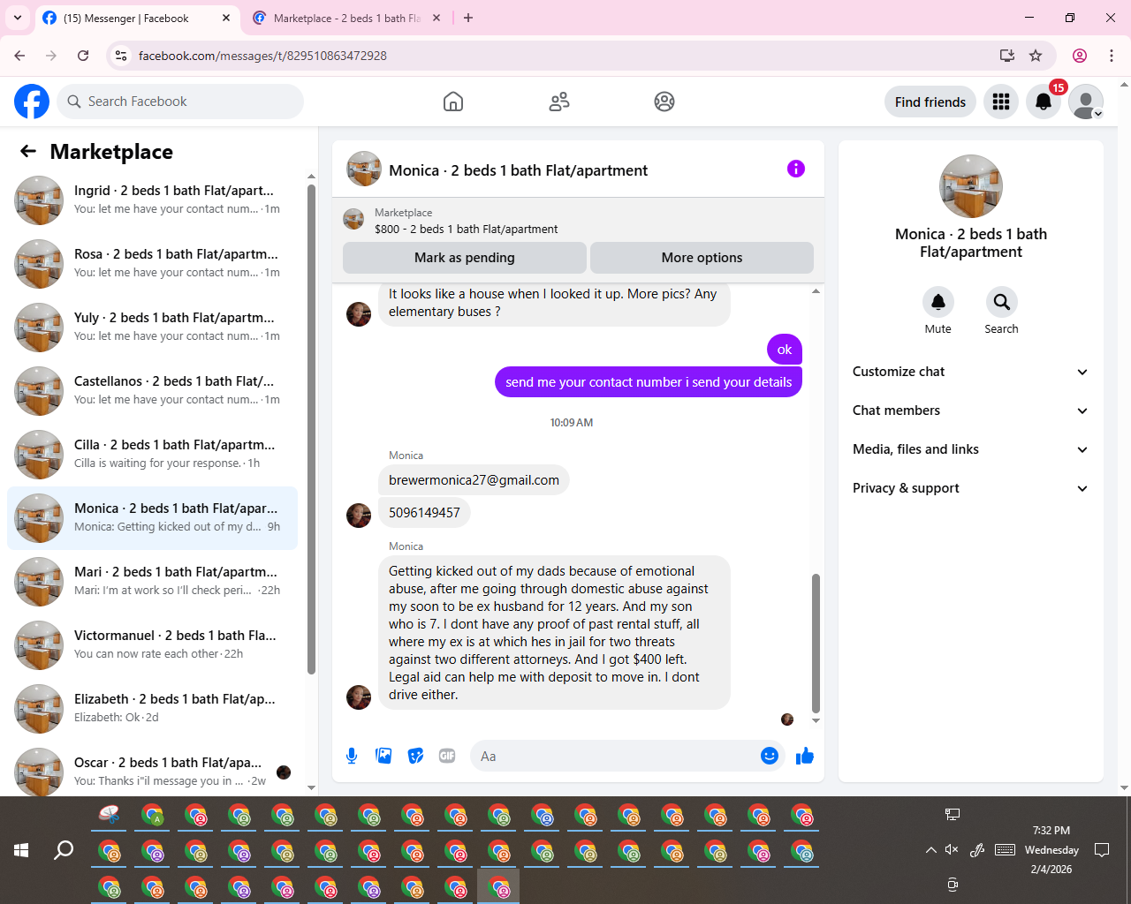The height and width of the screenshot is (904, 1131).
Task: Click Mark as pending button
Action: click(x=465, y=258)
